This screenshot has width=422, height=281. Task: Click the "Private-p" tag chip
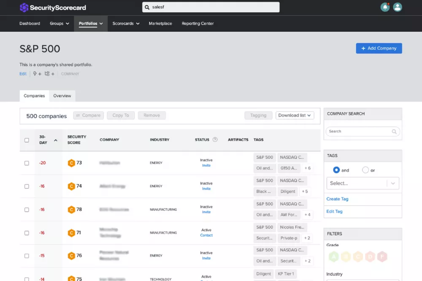[x=289, y=238]
